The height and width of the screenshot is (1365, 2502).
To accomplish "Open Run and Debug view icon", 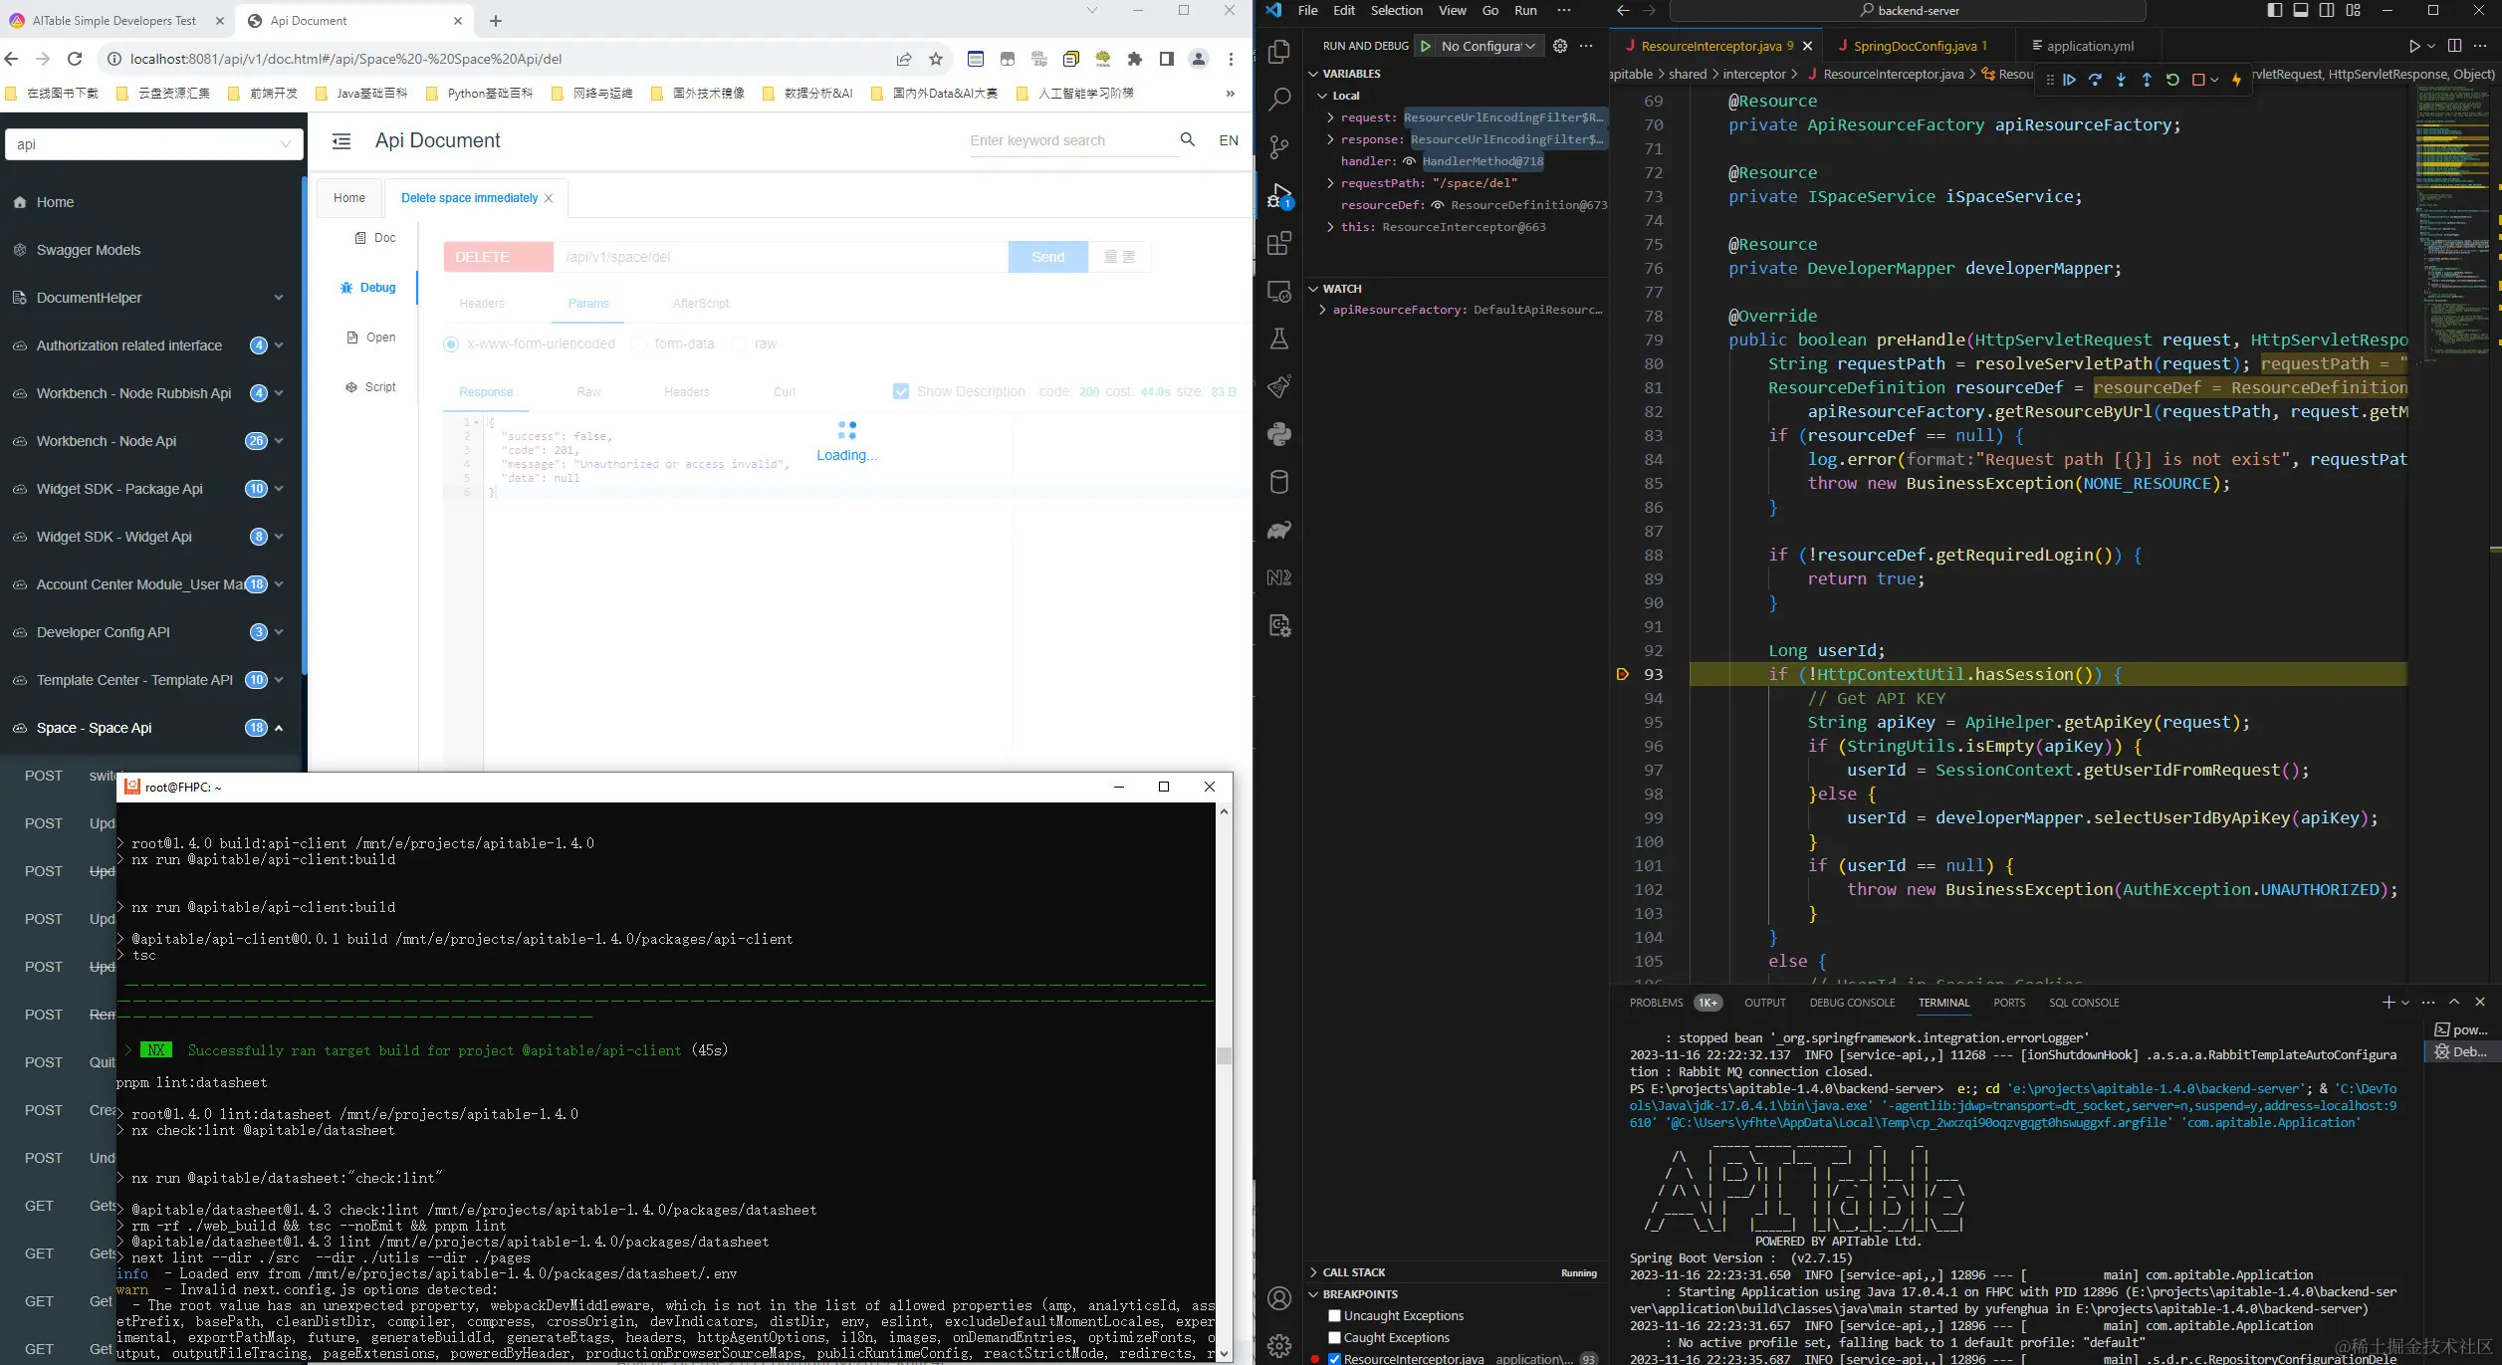I will click(1279, 195).
